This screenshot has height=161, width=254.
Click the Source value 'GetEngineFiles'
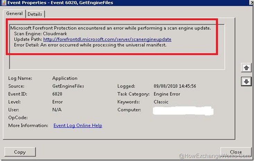tap(68, 86)
